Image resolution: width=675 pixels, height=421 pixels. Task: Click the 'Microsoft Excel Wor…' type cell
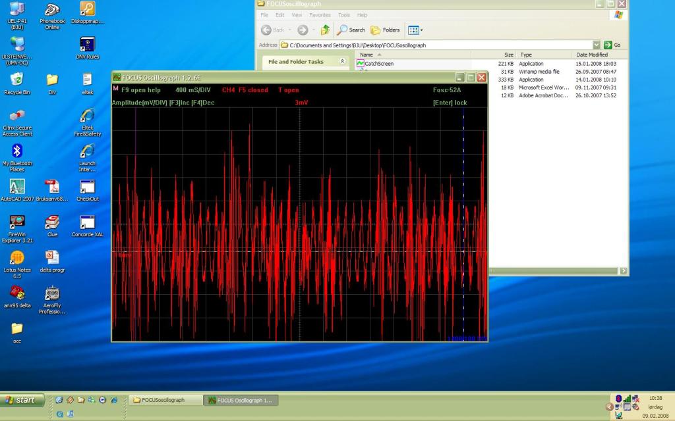coord(544,87)
